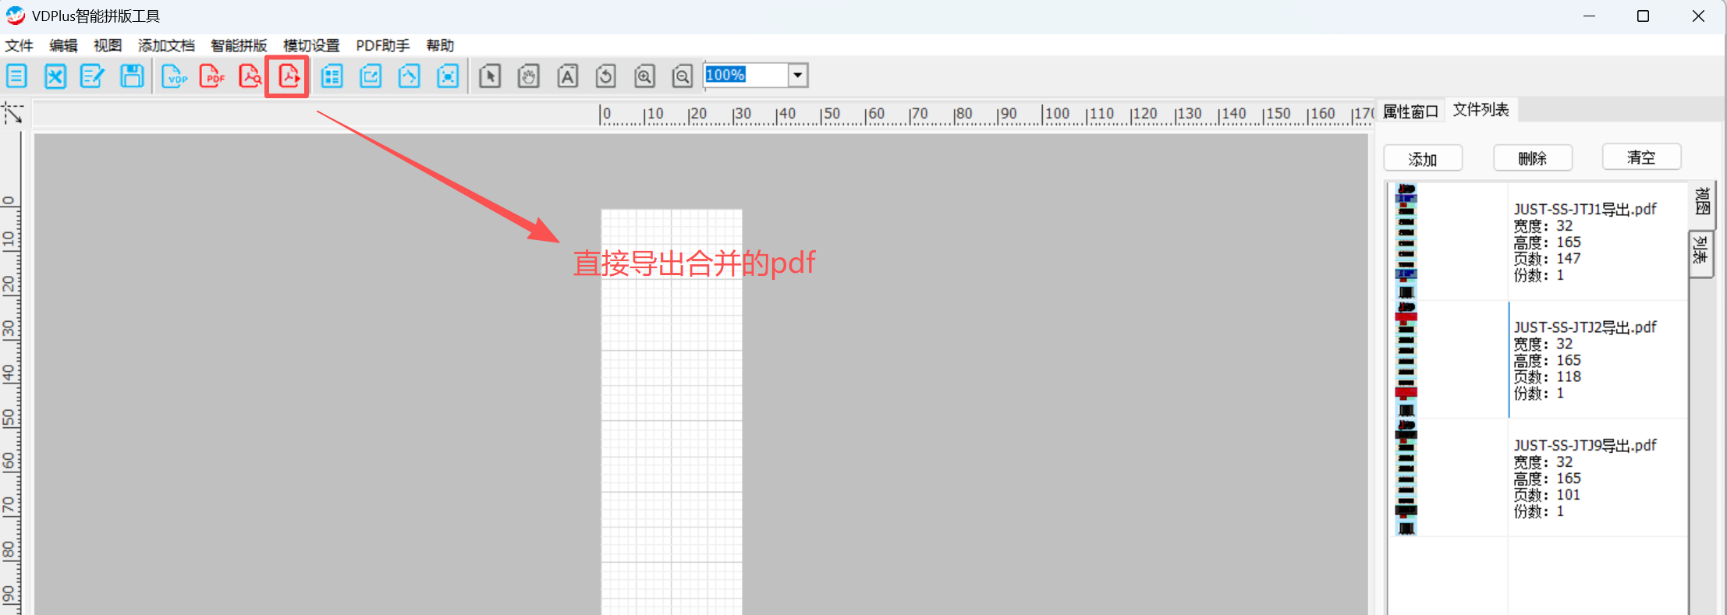
Task: Click the save floppy disk icon
Action: (132, 76)
